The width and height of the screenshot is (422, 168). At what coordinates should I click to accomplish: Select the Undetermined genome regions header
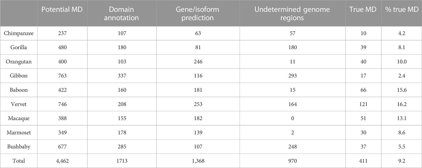tap(292, 13)
